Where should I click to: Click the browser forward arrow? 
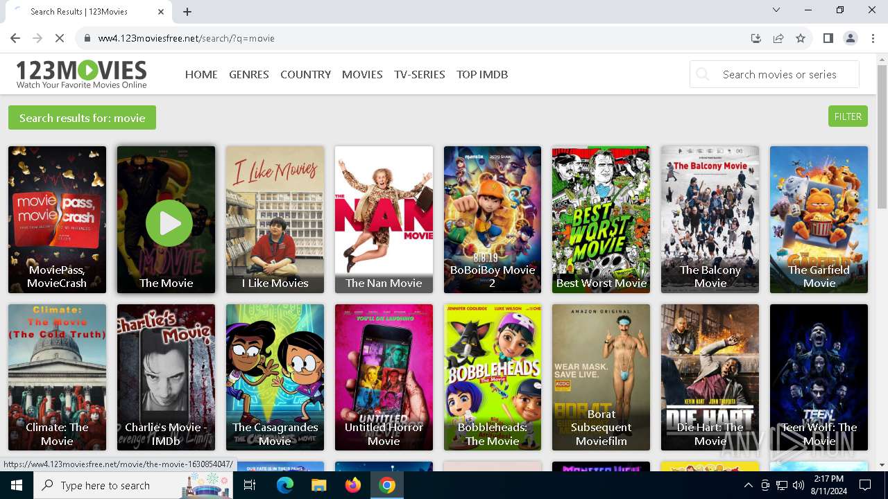click(x=37, y=38)
